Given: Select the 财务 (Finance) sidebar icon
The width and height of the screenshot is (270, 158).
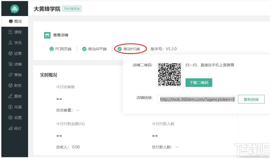Looking at the screenshot, I should [x=15, y=85].
